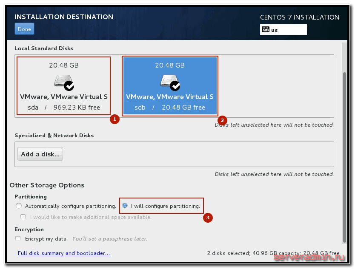Click the sdb disk 20.48 GB size text
The height and width of the screenshot is (269, 355).
click(x=170, y=65)
